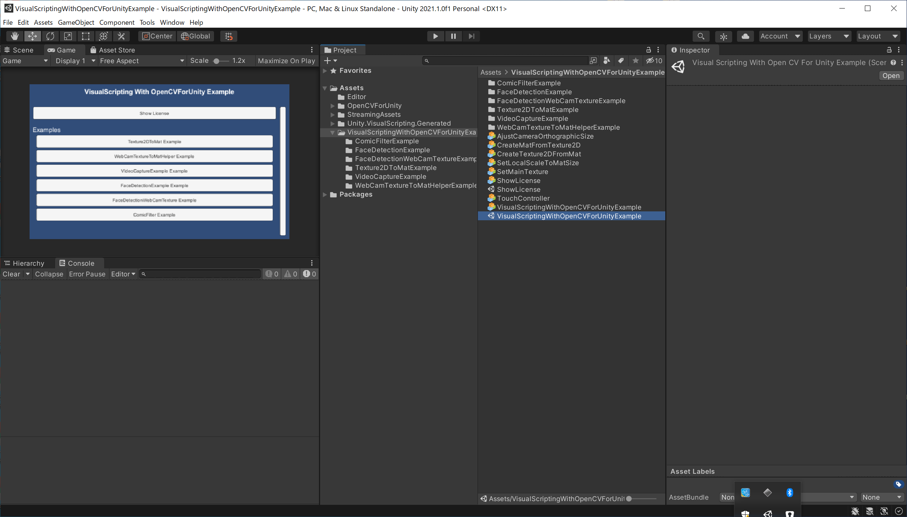The height and width of the screenshot is (517, 907).
Task: Select the Hand tool in toolbar
Action: pos(14,36)
